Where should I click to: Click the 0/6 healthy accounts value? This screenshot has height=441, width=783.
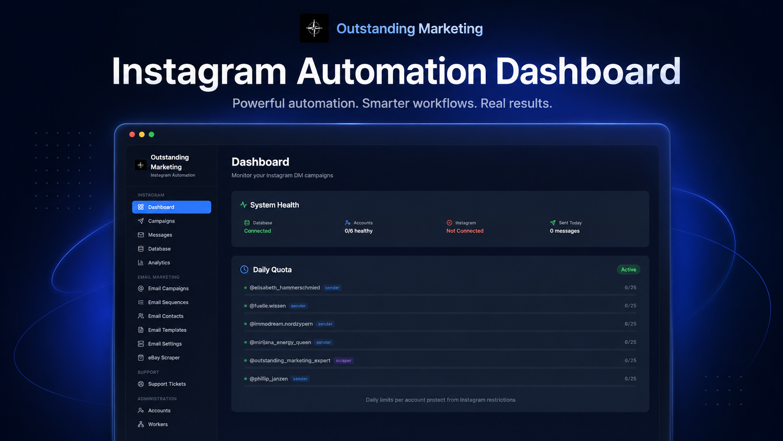pos(359,231)
